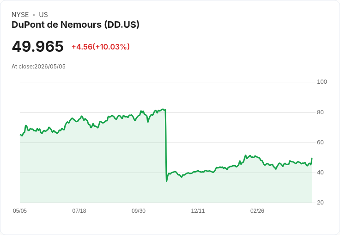Click the chart's lowest point after the drop

166,181
